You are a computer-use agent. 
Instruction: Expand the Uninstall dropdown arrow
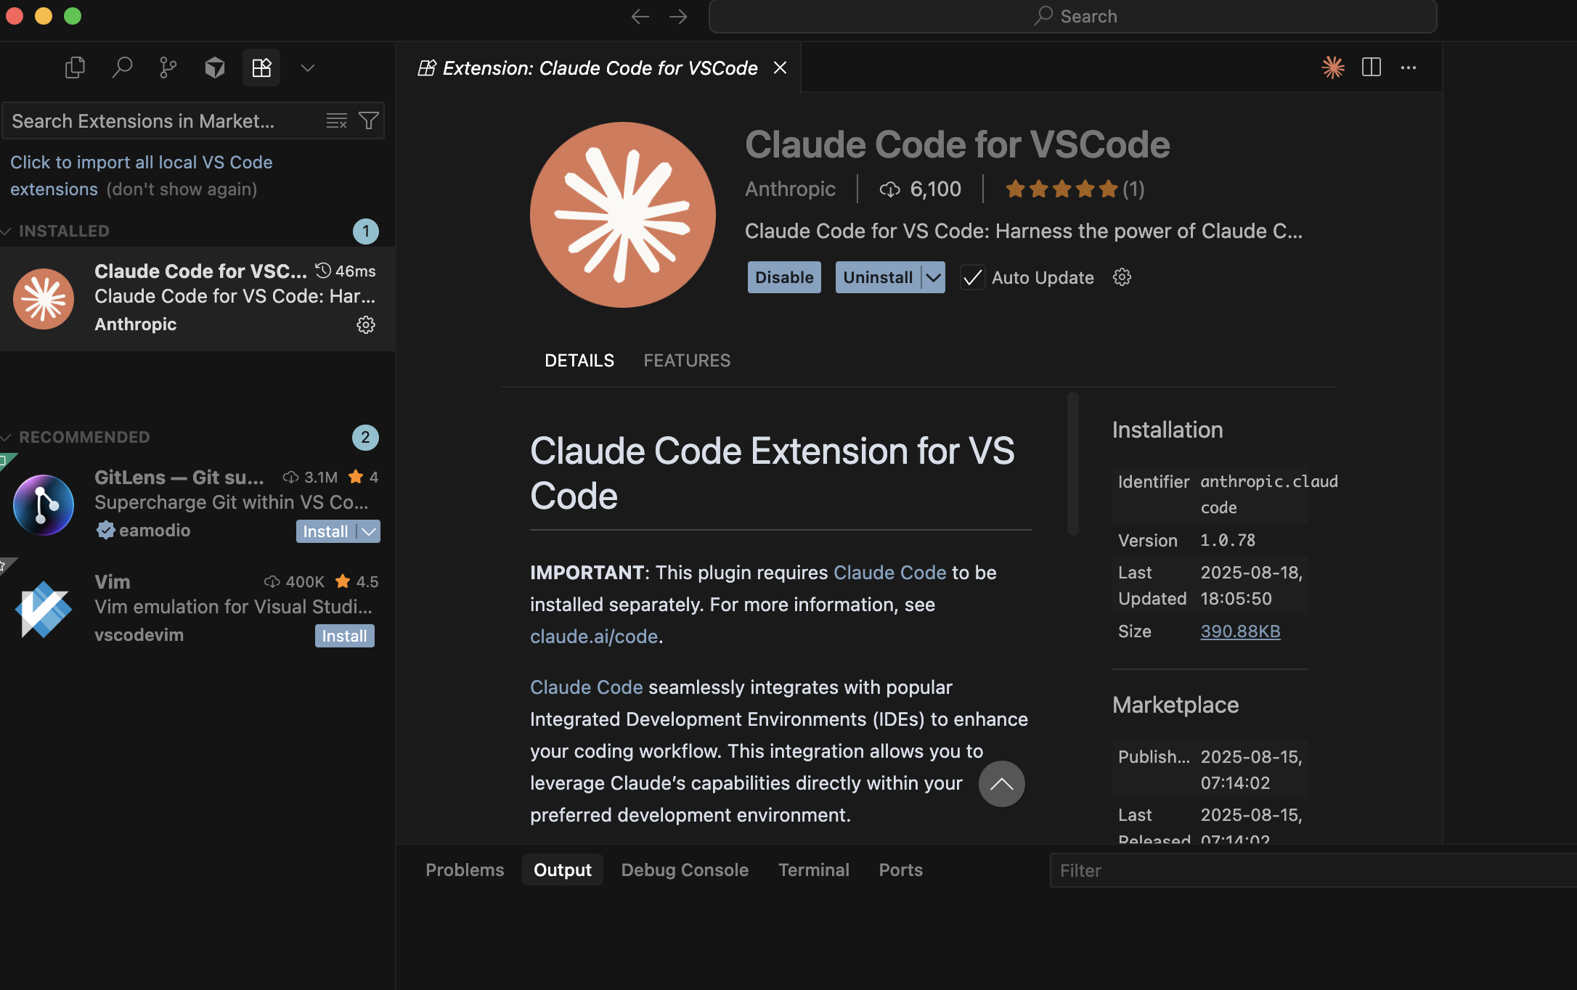point(934,277)
